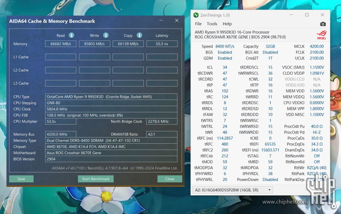Screen dimensions: 341x214
Task: Click the North Bridge Clock 2278.5 MHz field
Action: (162, 121)
